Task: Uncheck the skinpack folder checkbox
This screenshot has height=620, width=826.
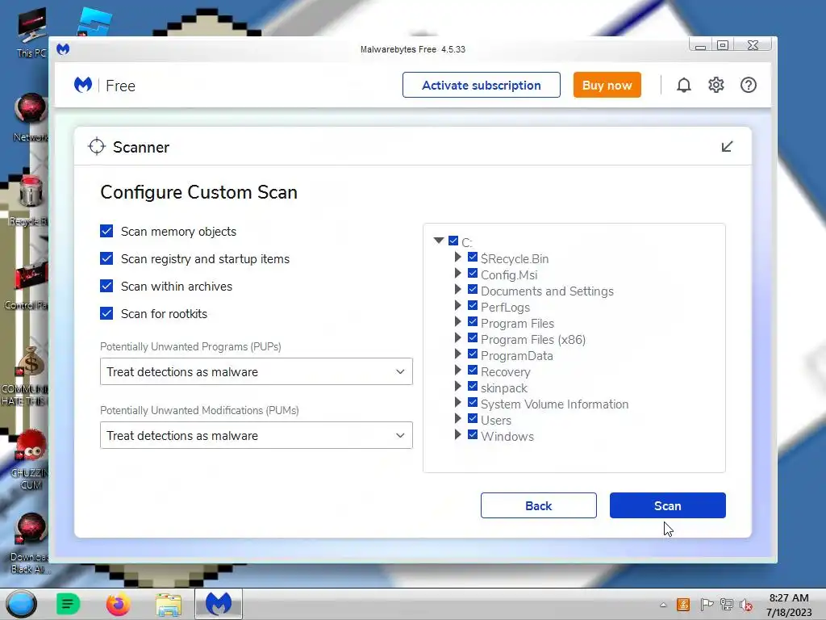Action: (473, 387)
